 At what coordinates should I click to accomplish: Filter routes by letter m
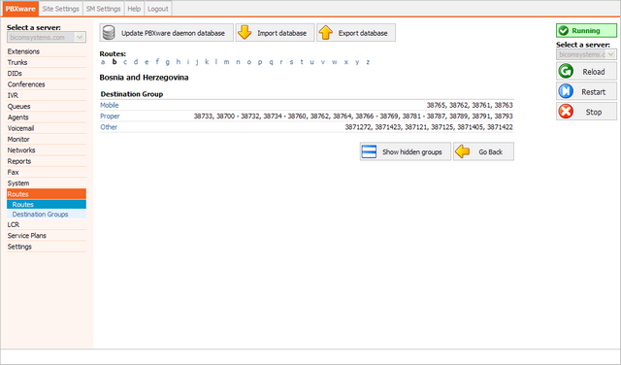226,62
